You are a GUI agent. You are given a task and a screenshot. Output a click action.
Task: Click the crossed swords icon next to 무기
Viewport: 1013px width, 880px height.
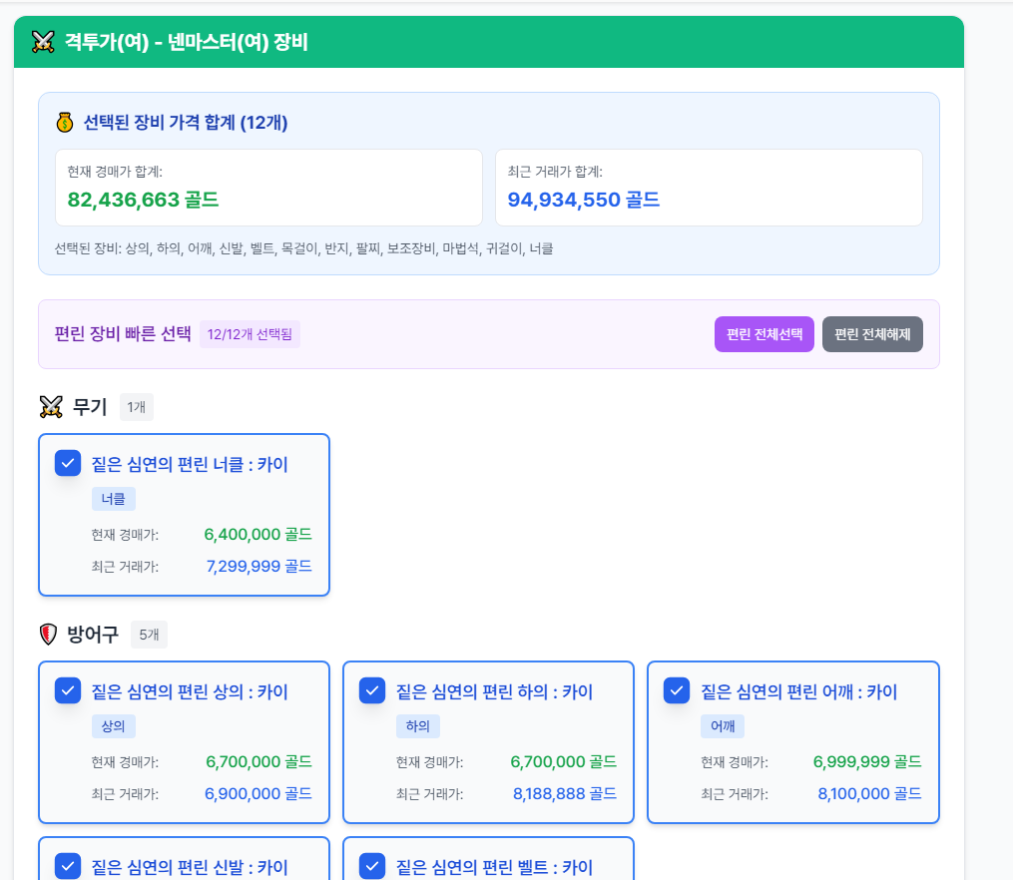point(51,407)
